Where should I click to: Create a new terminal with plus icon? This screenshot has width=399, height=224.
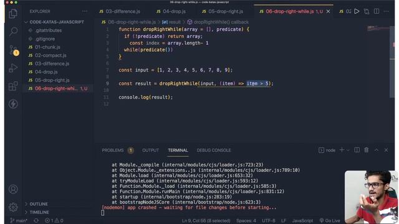pyautogui.click(x=342, y=150)
